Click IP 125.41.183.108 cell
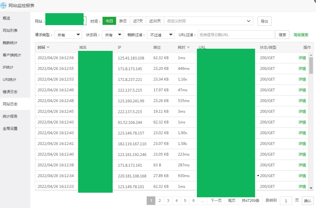The image size is (316, 208). pyautogui.click(x=131, y=58)
